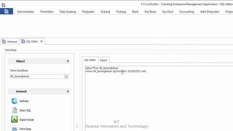Click the Welcome tab icon
The height and width of the screenshot is (131, 233).
coord(4,41)
